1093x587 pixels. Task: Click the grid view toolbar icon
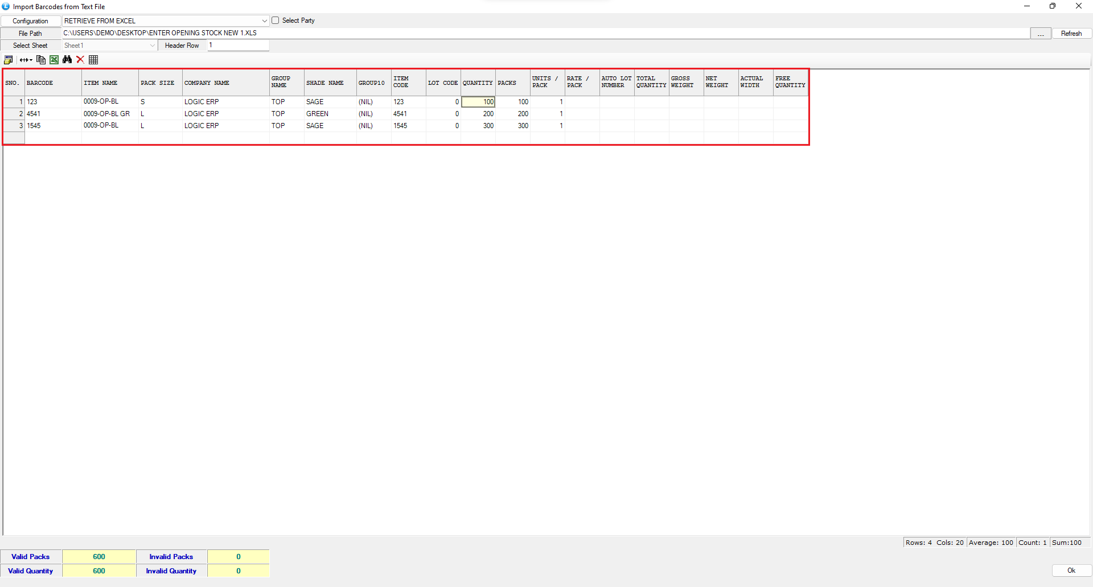tap(93, 60)
